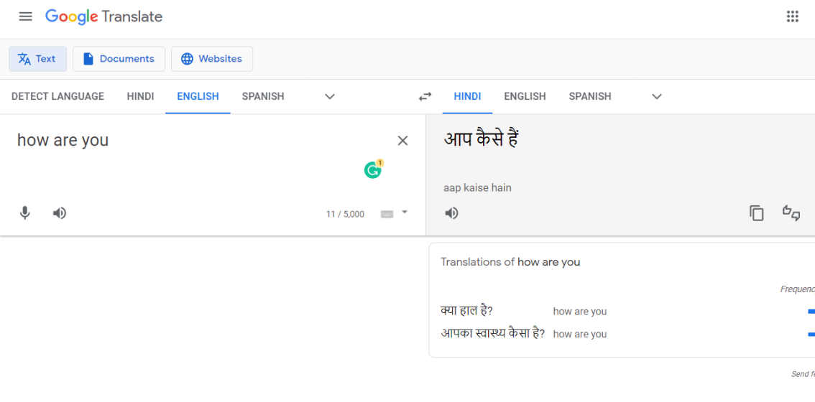This screenshot has height=402, width=815.
Task: Click 'how are you' beside क्या हाल है?
Action: pos(579,312)
